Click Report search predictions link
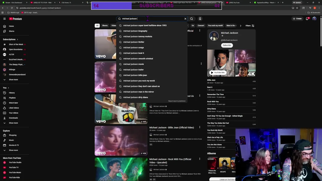This screenshot has width=322, height=181. [177, 101]
